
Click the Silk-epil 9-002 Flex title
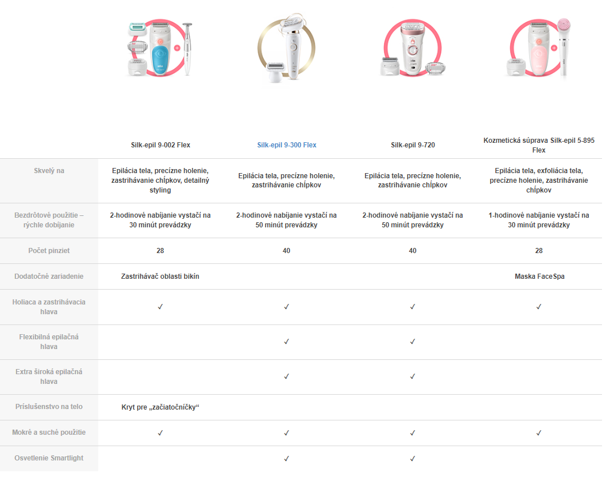pyautogui.click(x=160, y=145)
